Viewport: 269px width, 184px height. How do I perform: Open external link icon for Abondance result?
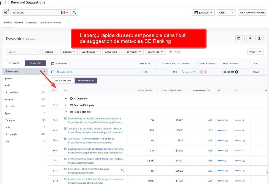coord(65,139)
